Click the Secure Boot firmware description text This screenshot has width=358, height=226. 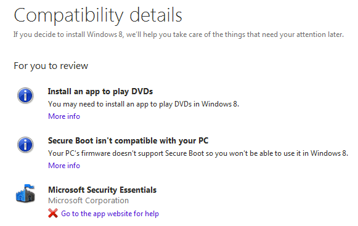pyautogui.click(x=198, y=153)
